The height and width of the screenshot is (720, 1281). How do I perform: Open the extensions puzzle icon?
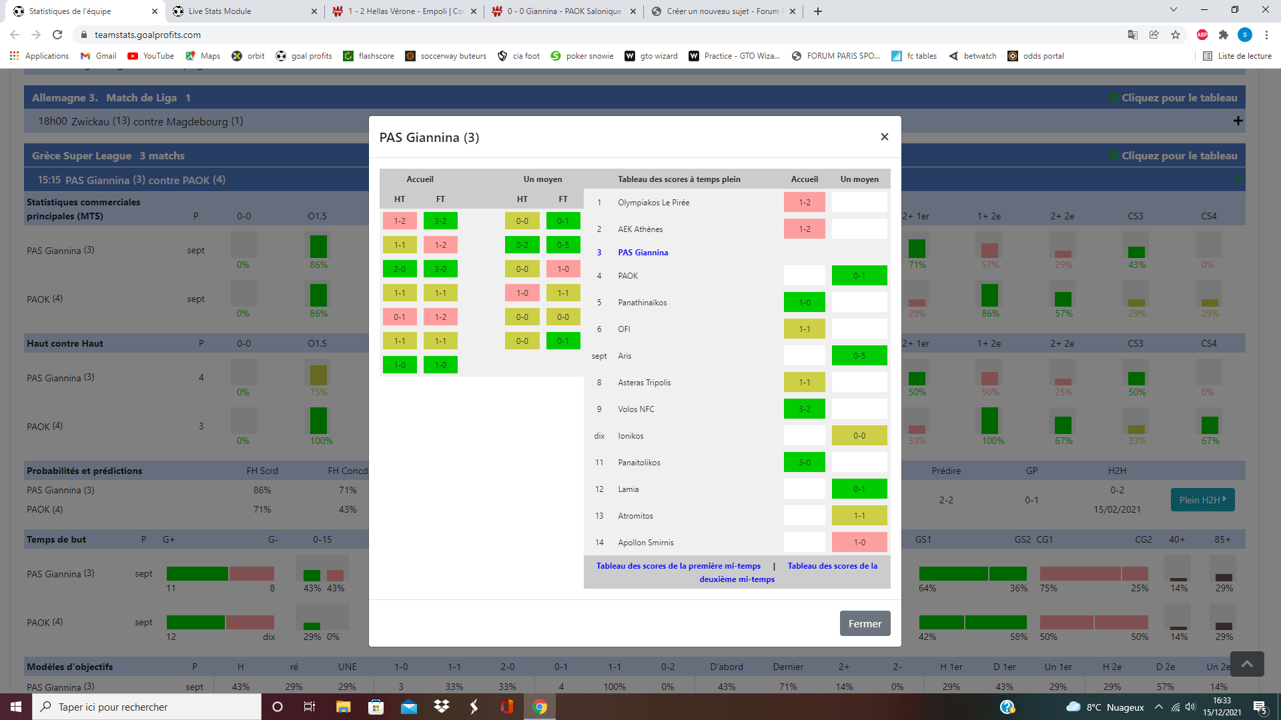tap(1223, 35)
